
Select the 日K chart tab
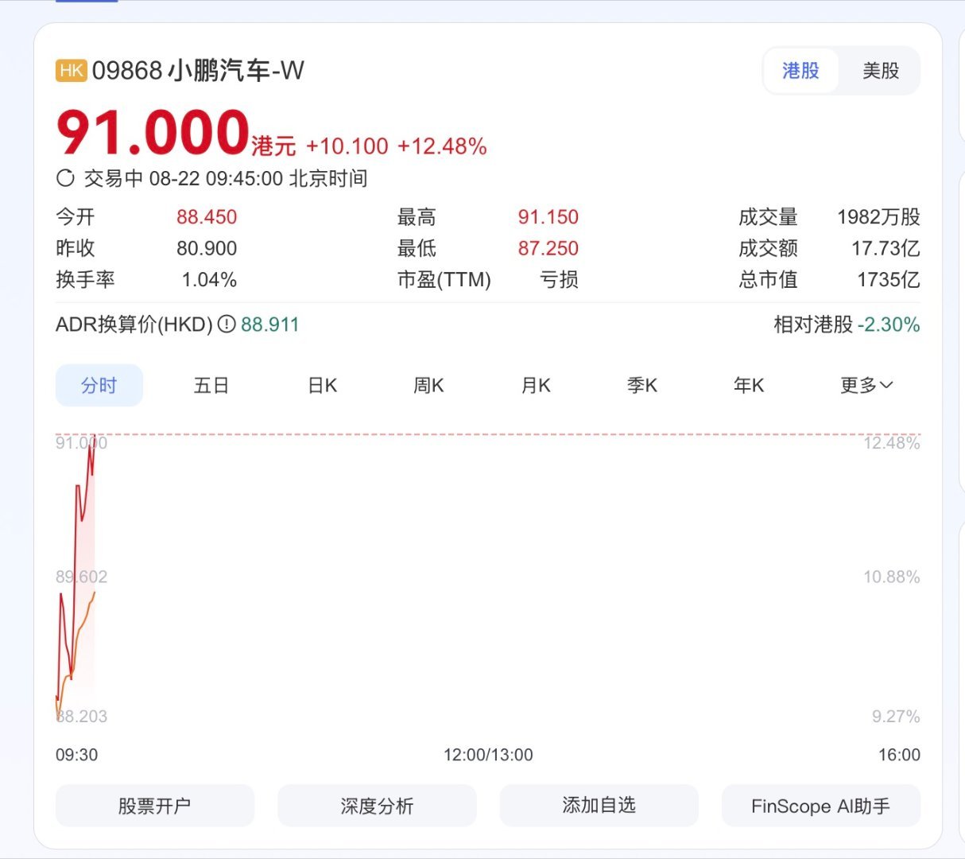[x=323, y=386]
